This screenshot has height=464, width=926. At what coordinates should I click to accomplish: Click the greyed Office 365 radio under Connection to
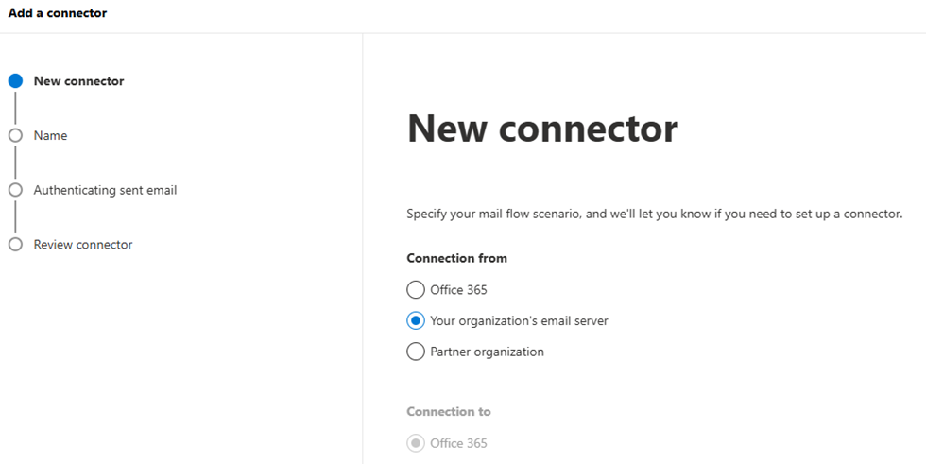[416, 443]
